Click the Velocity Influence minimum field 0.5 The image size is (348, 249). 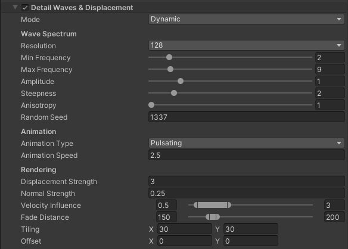(x=166, y=206)
